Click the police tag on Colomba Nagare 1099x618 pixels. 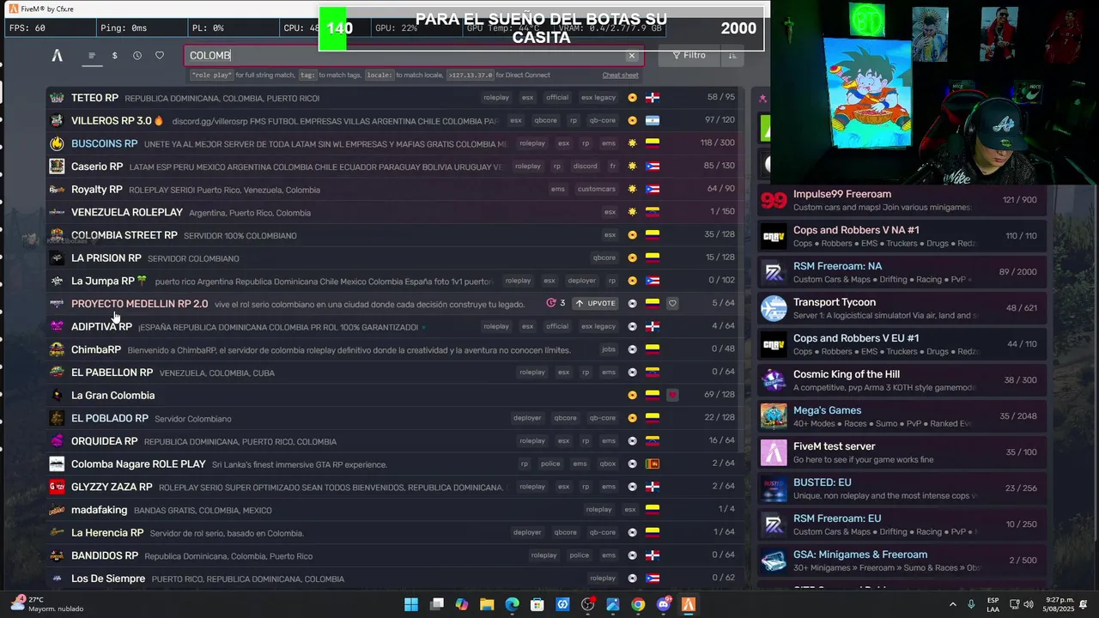(x=550, y=464)
